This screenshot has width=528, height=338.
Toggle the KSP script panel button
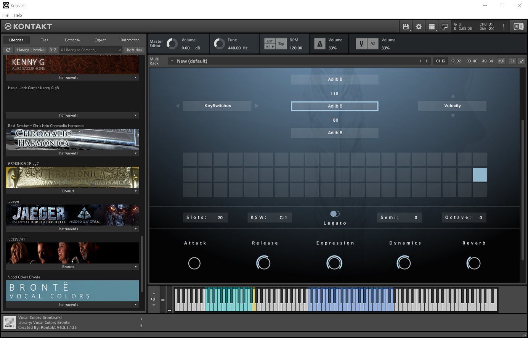click(x=501, y=61)
